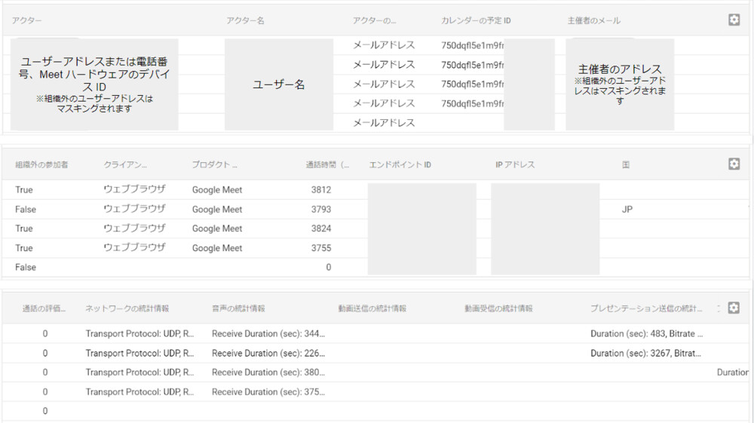This screenshot has height=423, width=754.
Task: Click the 国 column header
Action: coord(626,164)
